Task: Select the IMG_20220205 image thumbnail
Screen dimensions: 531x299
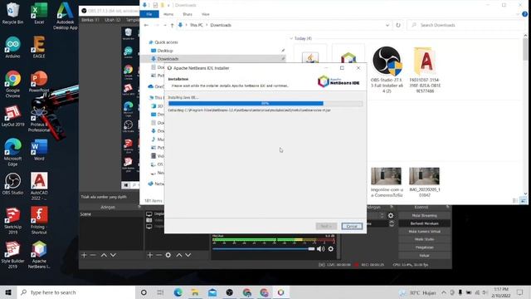Action: 424,182
